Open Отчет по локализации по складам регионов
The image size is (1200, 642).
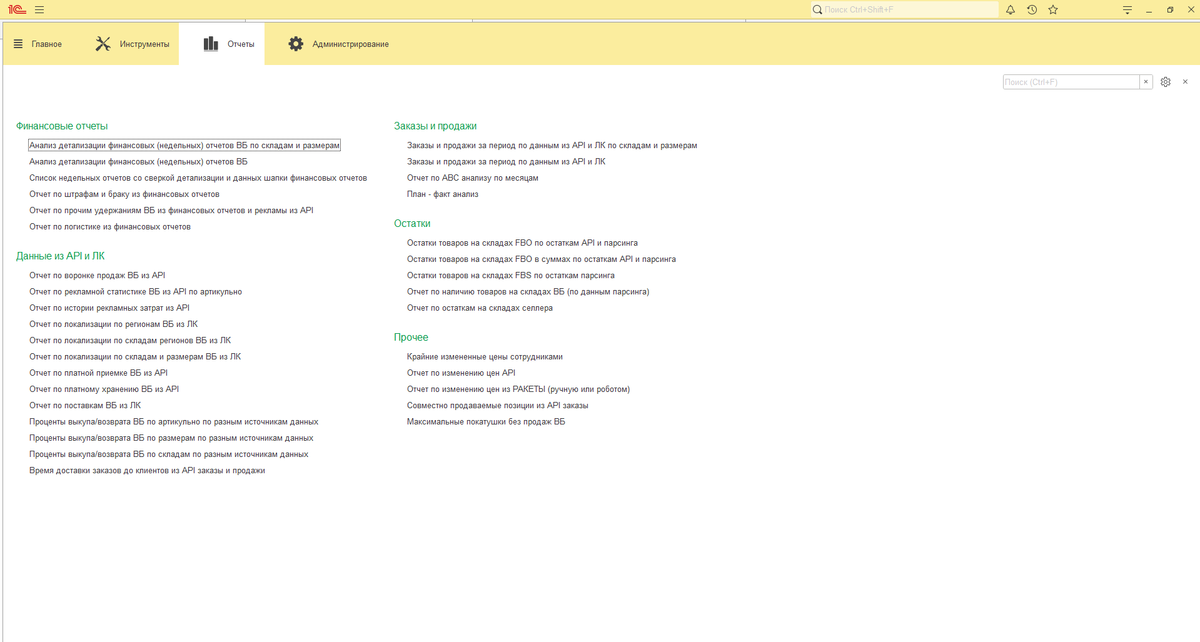pos(130,340)
